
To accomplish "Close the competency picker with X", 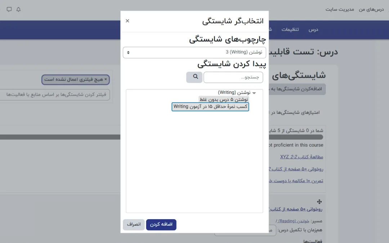I will click(x=128, y=21).
